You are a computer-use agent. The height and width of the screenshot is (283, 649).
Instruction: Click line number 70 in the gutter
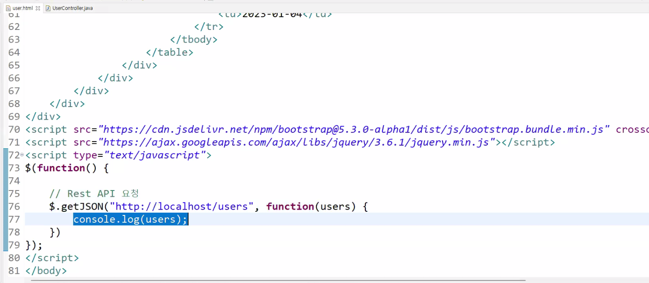pos(14,130)
